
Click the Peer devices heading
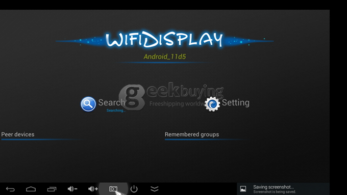pyautogui.click(x=18, y=134)
